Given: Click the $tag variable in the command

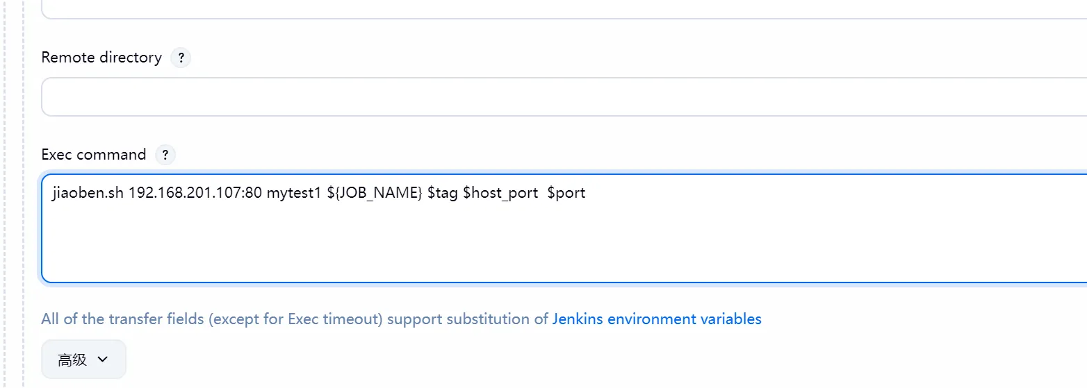Looking at the screenshot, I should pyautogui.click(x=442, y=193).
